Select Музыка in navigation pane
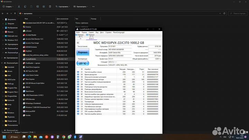 pyautogui.click(x=10, y=32)
